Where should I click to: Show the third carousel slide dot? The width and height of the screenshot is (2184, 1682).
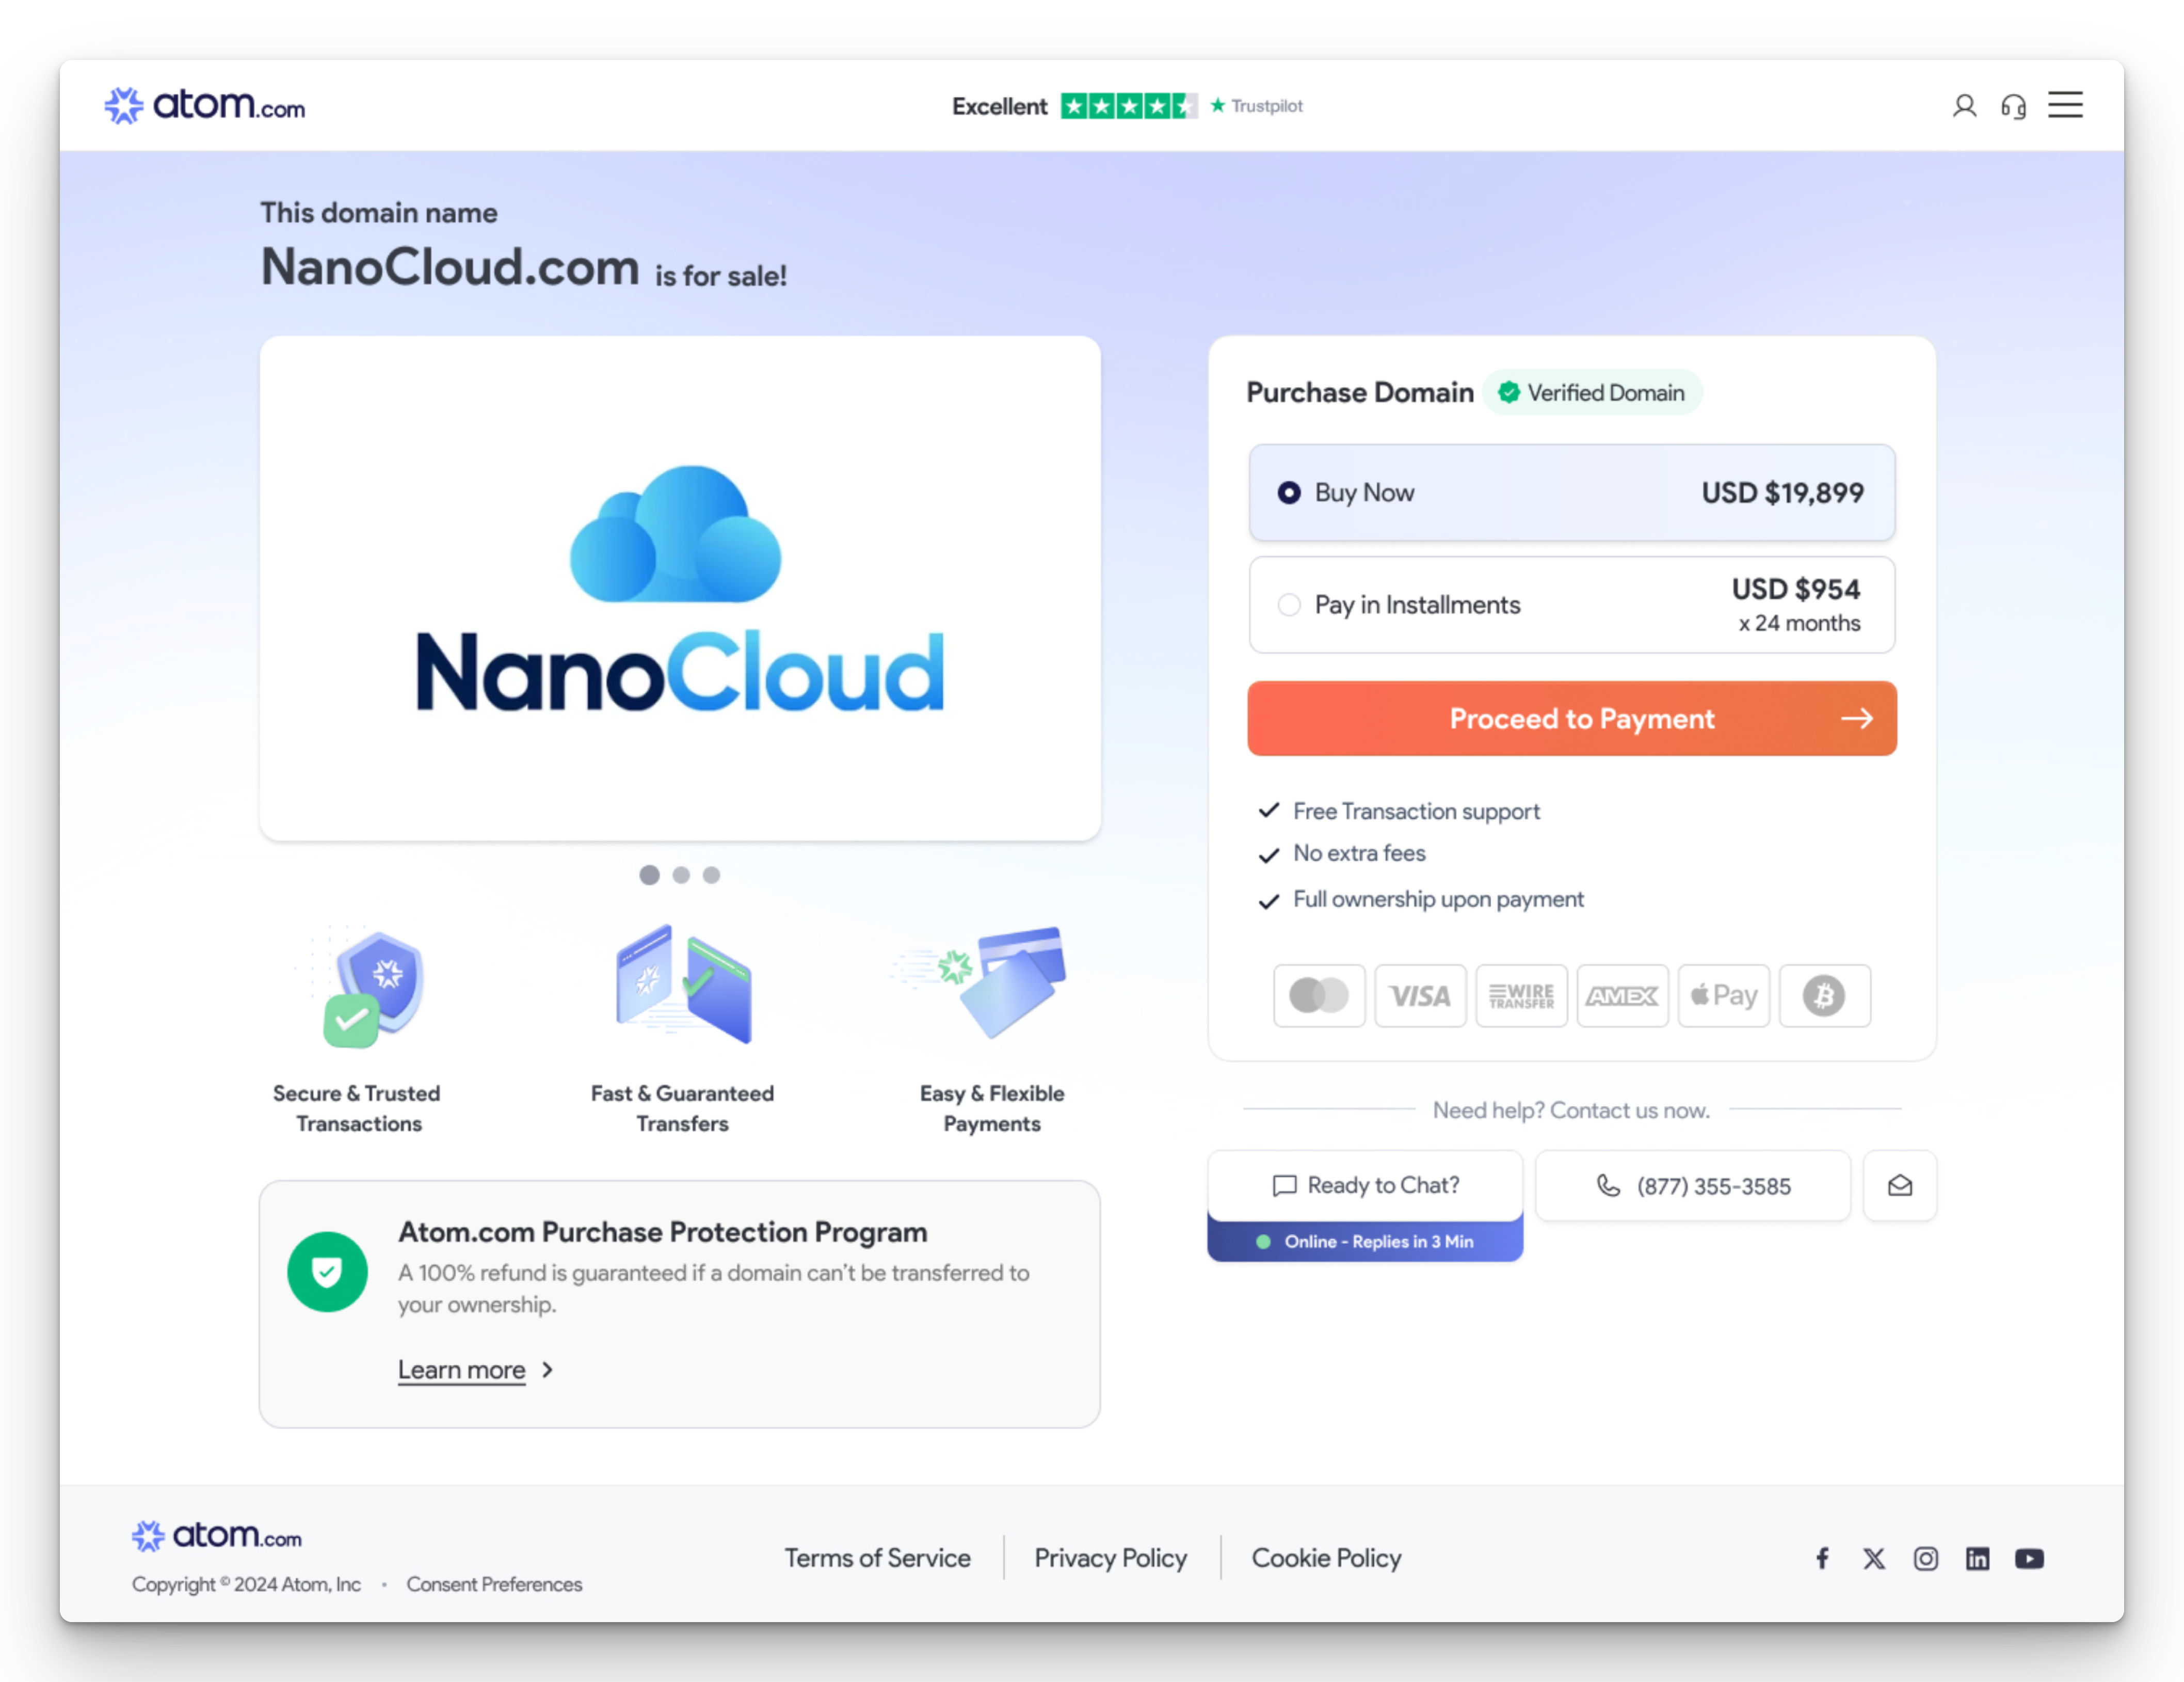(x=711, y=875)
